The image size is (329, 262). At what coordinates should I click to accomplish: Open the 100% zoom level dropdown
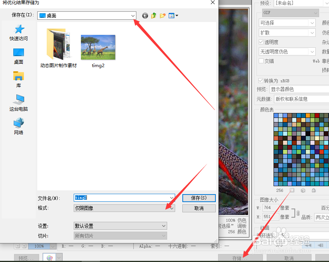[53, 246]
